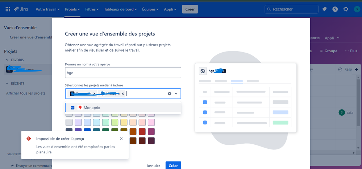The width and height of the screenshot is (362, 169).
Task: Open the Projets menu
Action: coord(72,9)
